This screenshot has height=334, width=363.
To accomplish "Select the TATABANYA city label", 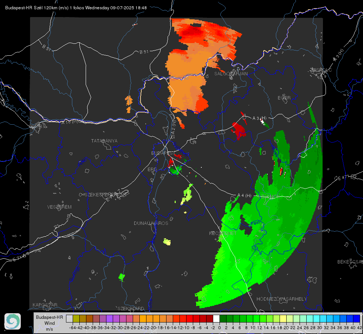I will tap(104, 141).
